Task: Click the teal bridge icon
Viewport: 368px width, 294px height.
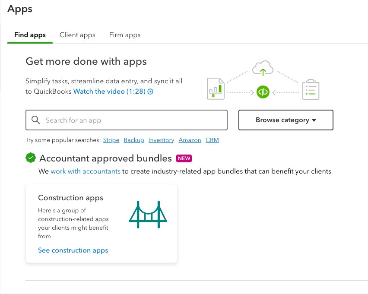Action: [x=148, y=215]
